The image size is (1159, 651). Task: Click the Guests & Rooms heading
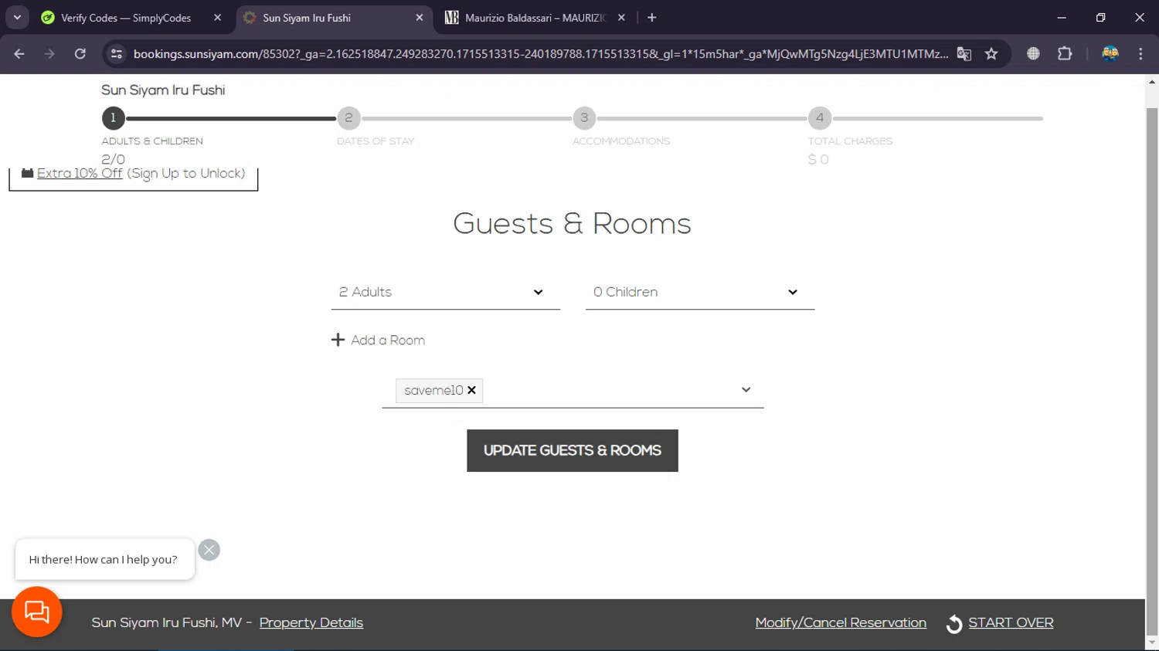[572, 224]
